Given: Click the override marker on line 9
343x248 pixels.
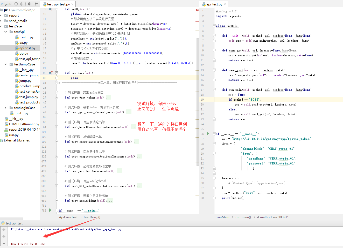Looking at the screenshot, I should click(x=50, y=9).
